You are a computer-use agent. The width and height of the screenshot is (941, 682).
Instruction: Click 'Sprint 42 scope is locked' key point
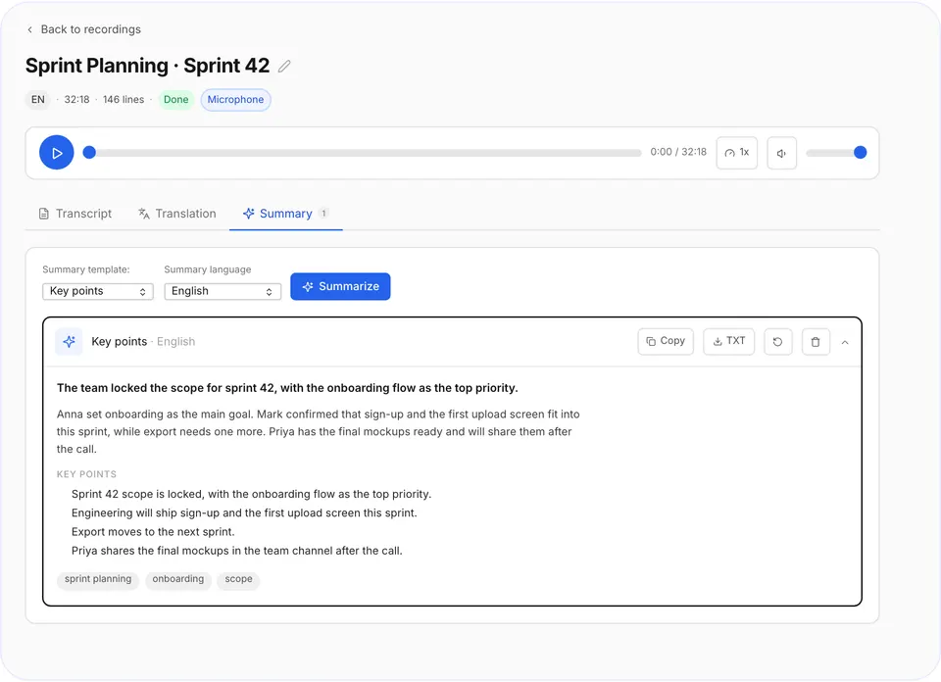tap(252, 494)
